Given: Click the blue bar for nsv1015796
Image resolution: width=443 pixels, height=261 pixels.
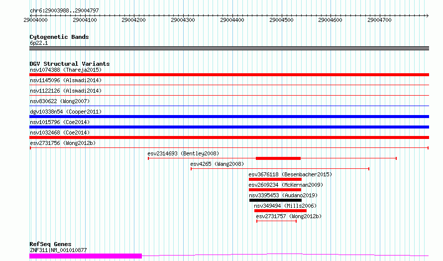Looking at the screenshot, I should click(x=229, y=127).
